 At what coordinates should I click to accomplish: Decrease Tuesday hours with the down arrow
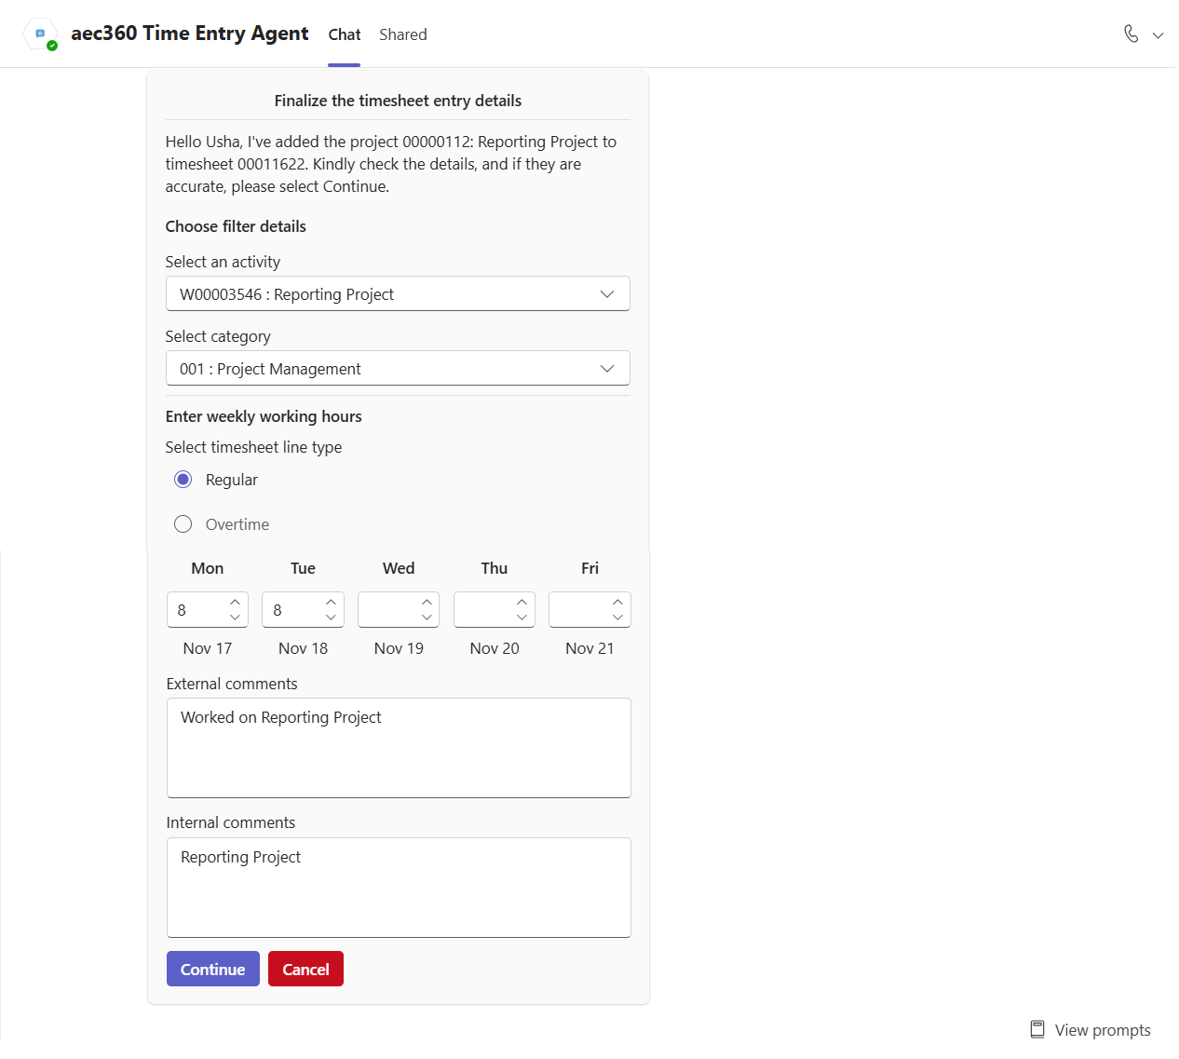pyautogui.click(x=331, y=618)
